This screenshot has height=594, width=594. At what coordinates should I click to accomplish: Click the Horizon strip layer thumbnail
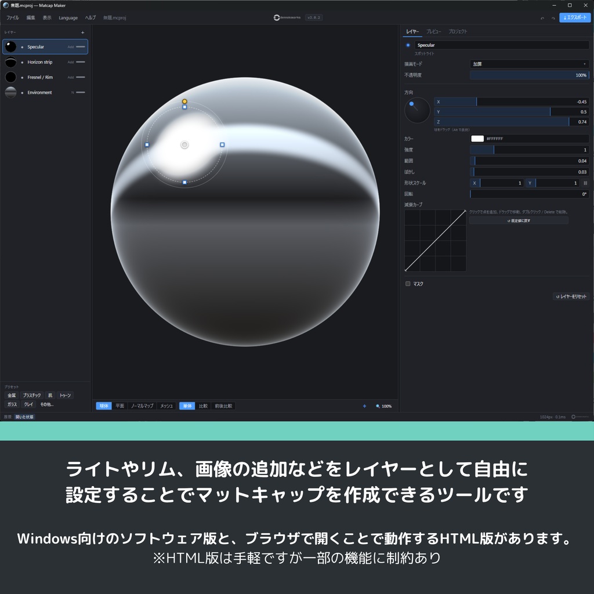[10, 61]
